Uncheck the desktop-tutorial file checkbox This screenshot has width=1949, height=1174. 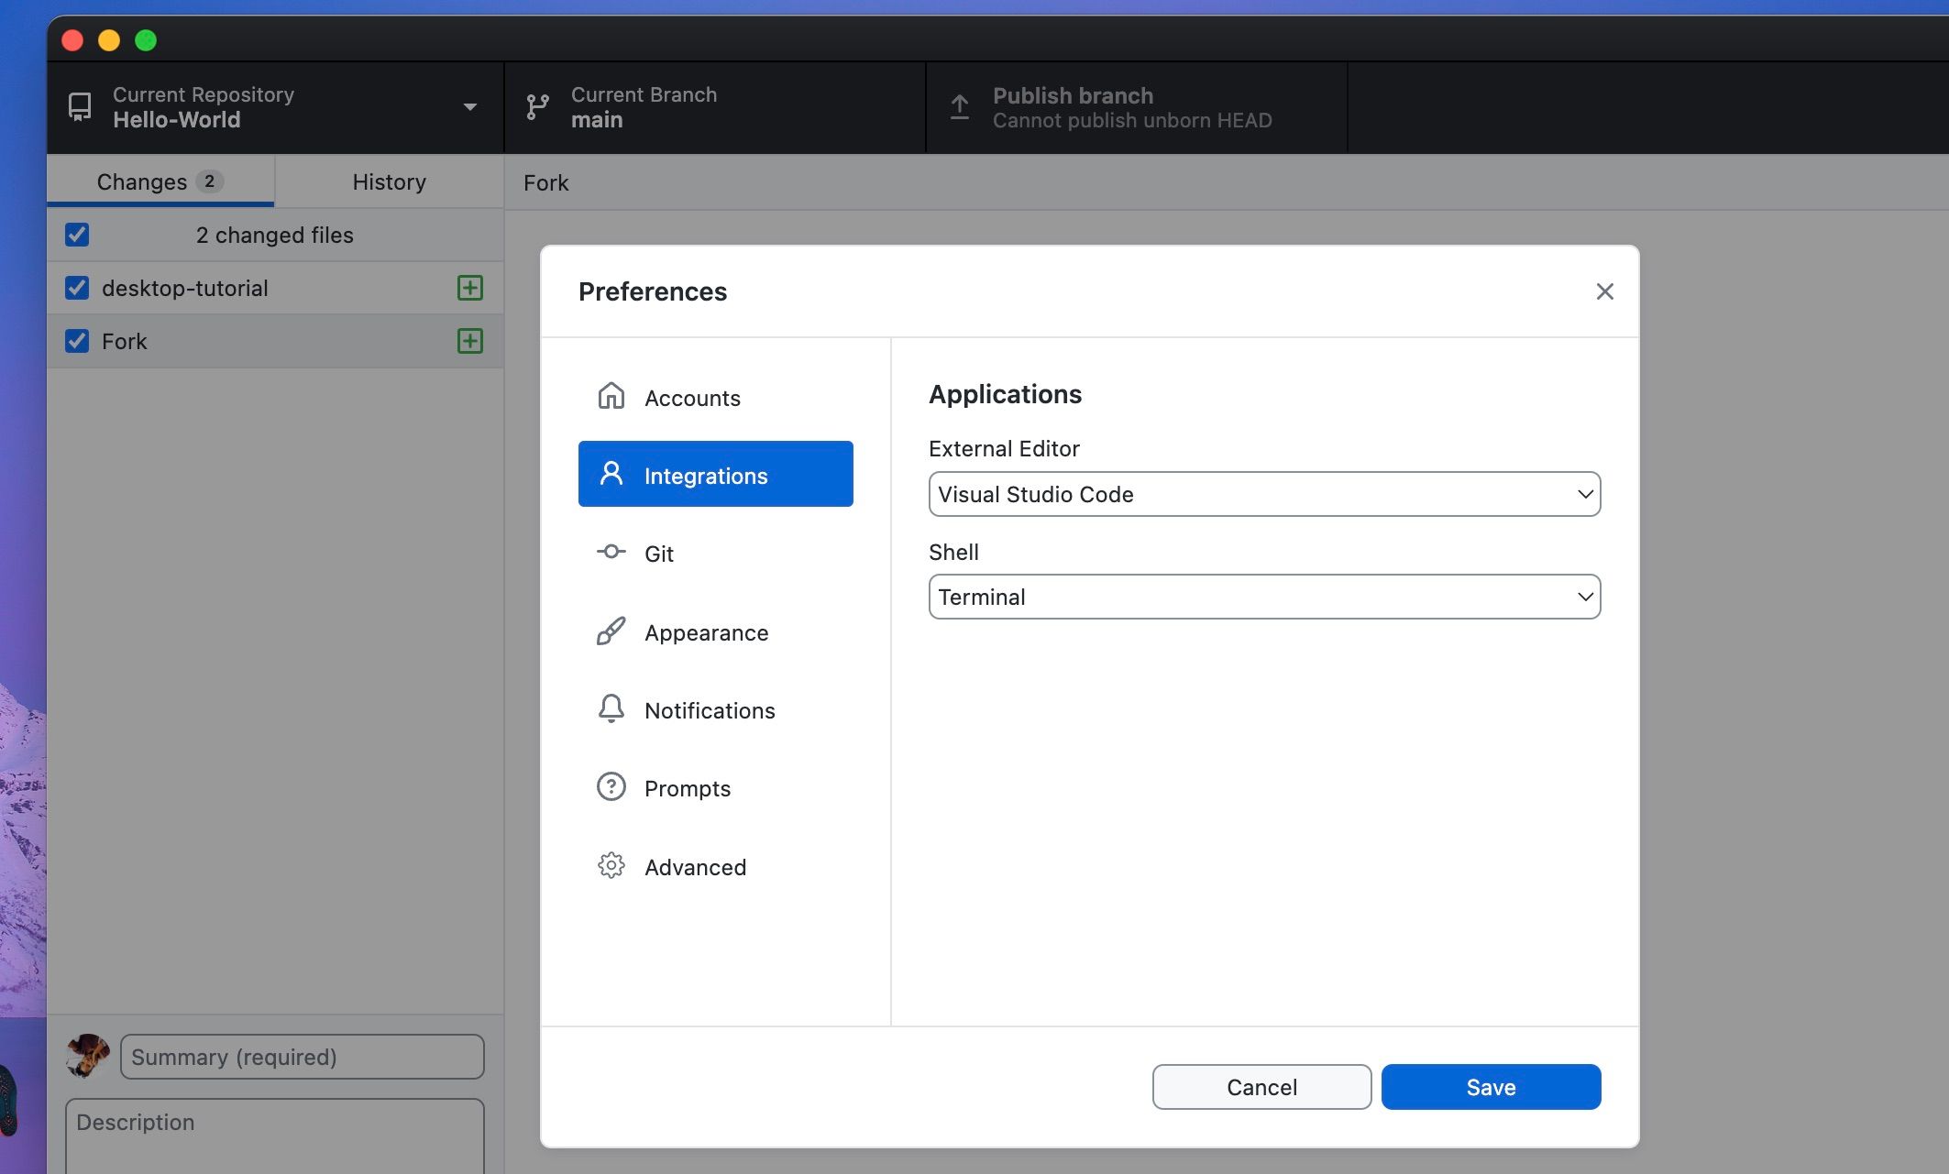pos(77,288)
